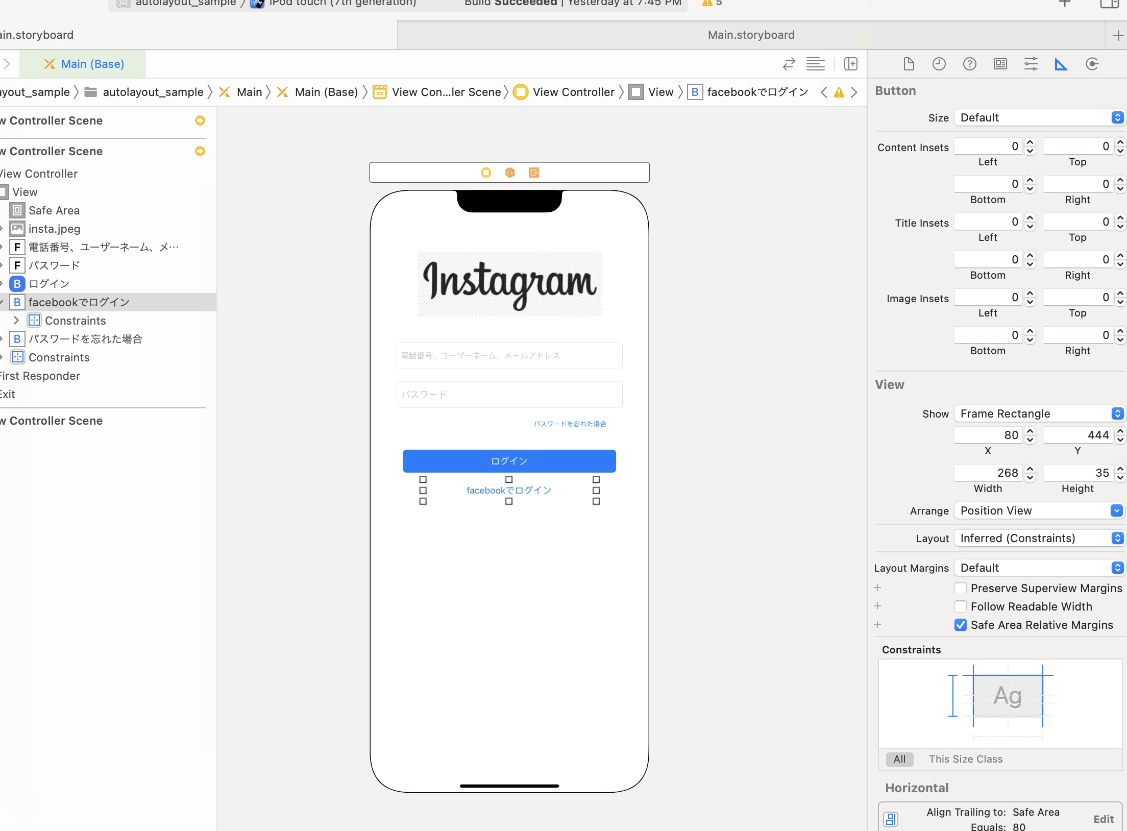This screenshot has width=1127, height=831.
Task: Uncheck Safe Area Relative Margins
Action: 961,625
